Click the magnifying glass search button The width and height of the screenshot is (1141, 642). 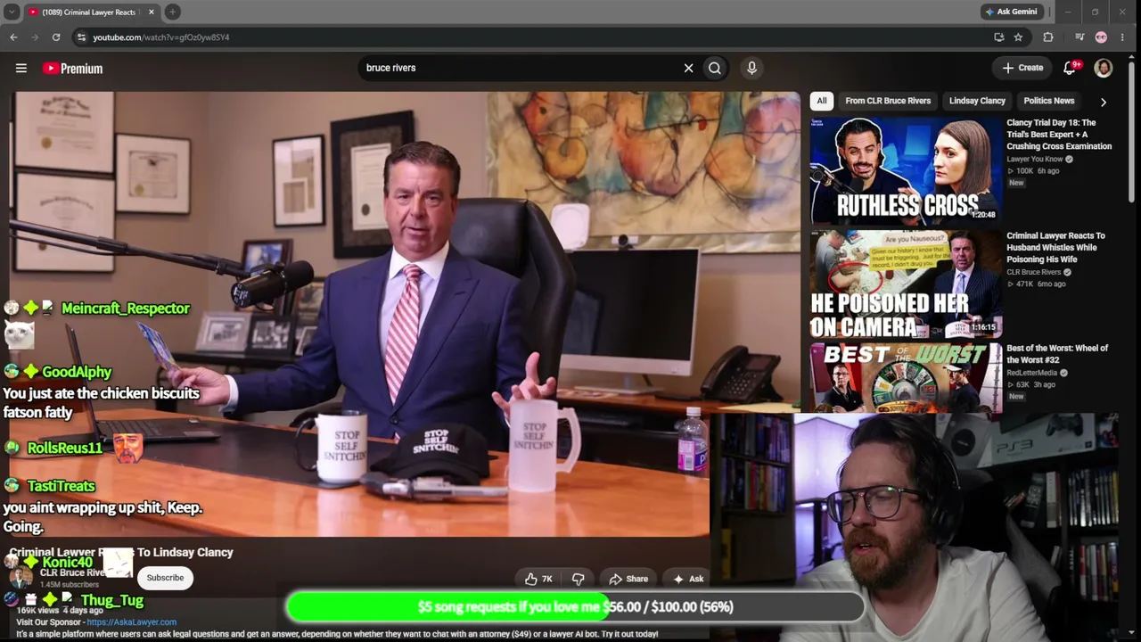(715, 68)
